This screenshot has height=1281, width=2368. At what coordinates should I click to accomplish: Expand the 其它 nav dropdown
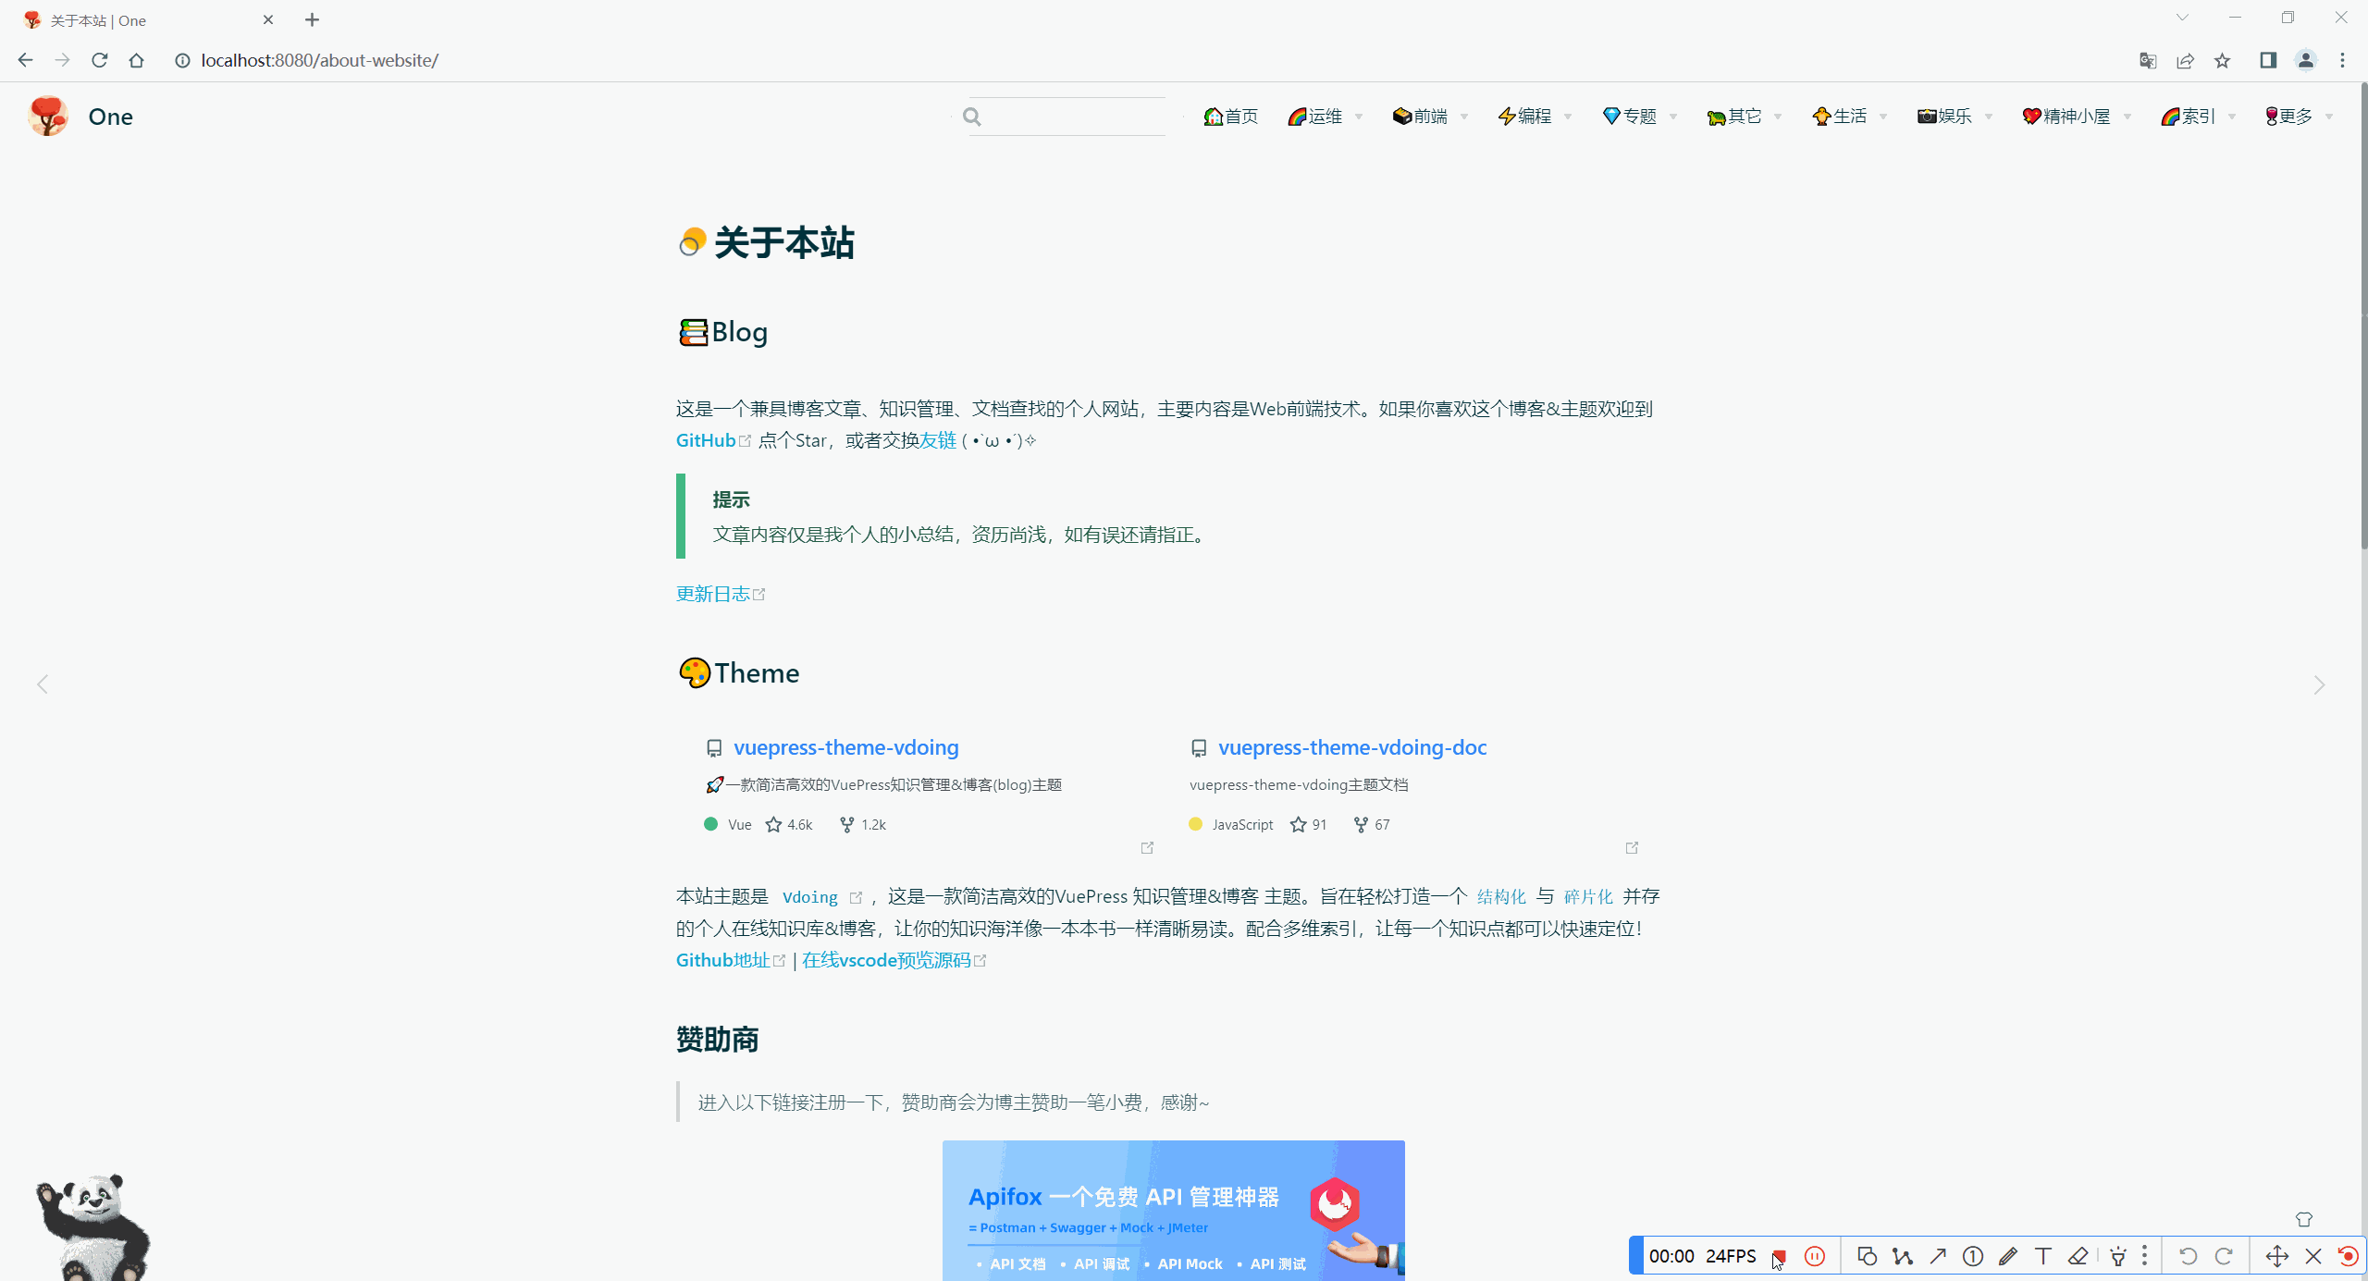(x=1745, y=117)
